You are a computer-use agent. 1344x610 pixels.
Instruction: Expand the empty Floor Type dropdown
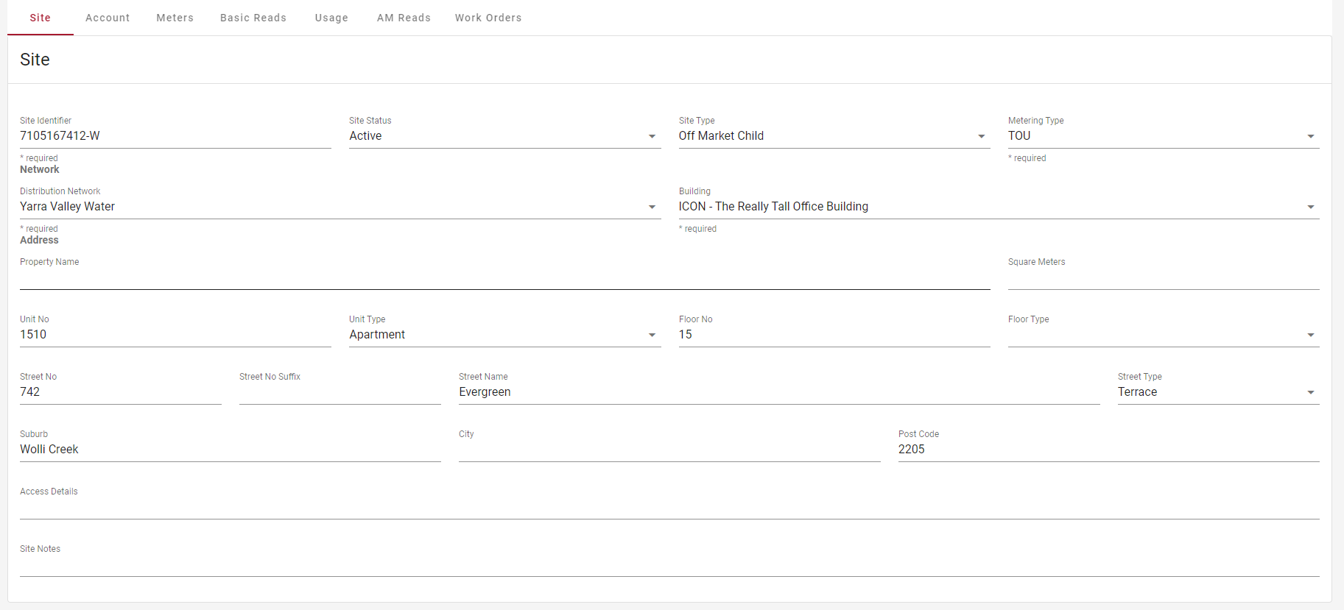[1163, 335]
